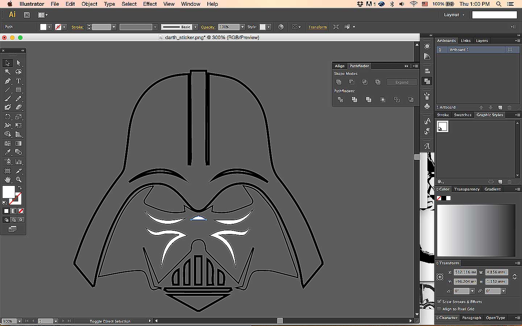The image size is (522, 326).
Task: Click the Stroke link in control bar
Action: pos(78,27)
